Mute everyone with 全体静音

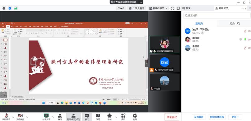pos(199,117)
